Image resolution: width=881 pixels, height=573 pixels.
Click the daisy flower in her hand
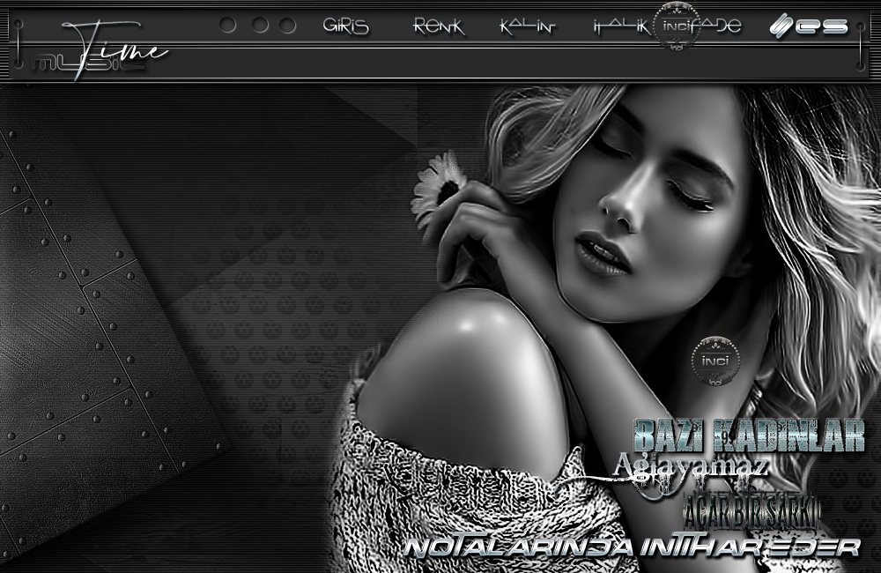point(439,185)
